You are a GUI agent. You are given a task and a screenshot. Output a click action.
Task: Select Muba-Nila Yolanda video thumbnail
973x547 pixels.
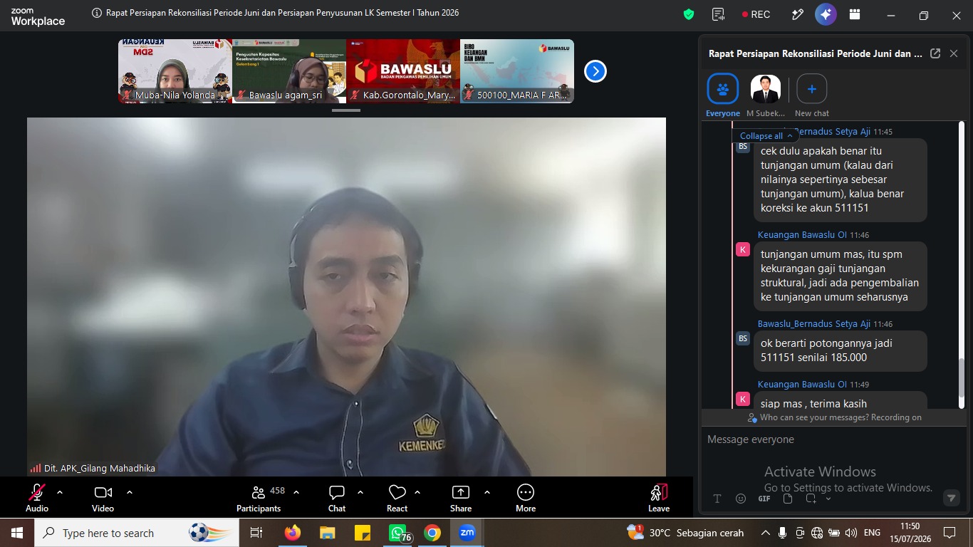point(175,71)
